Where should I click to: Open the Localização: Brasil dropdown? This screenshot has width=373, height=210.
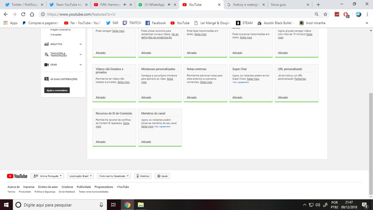80,176
